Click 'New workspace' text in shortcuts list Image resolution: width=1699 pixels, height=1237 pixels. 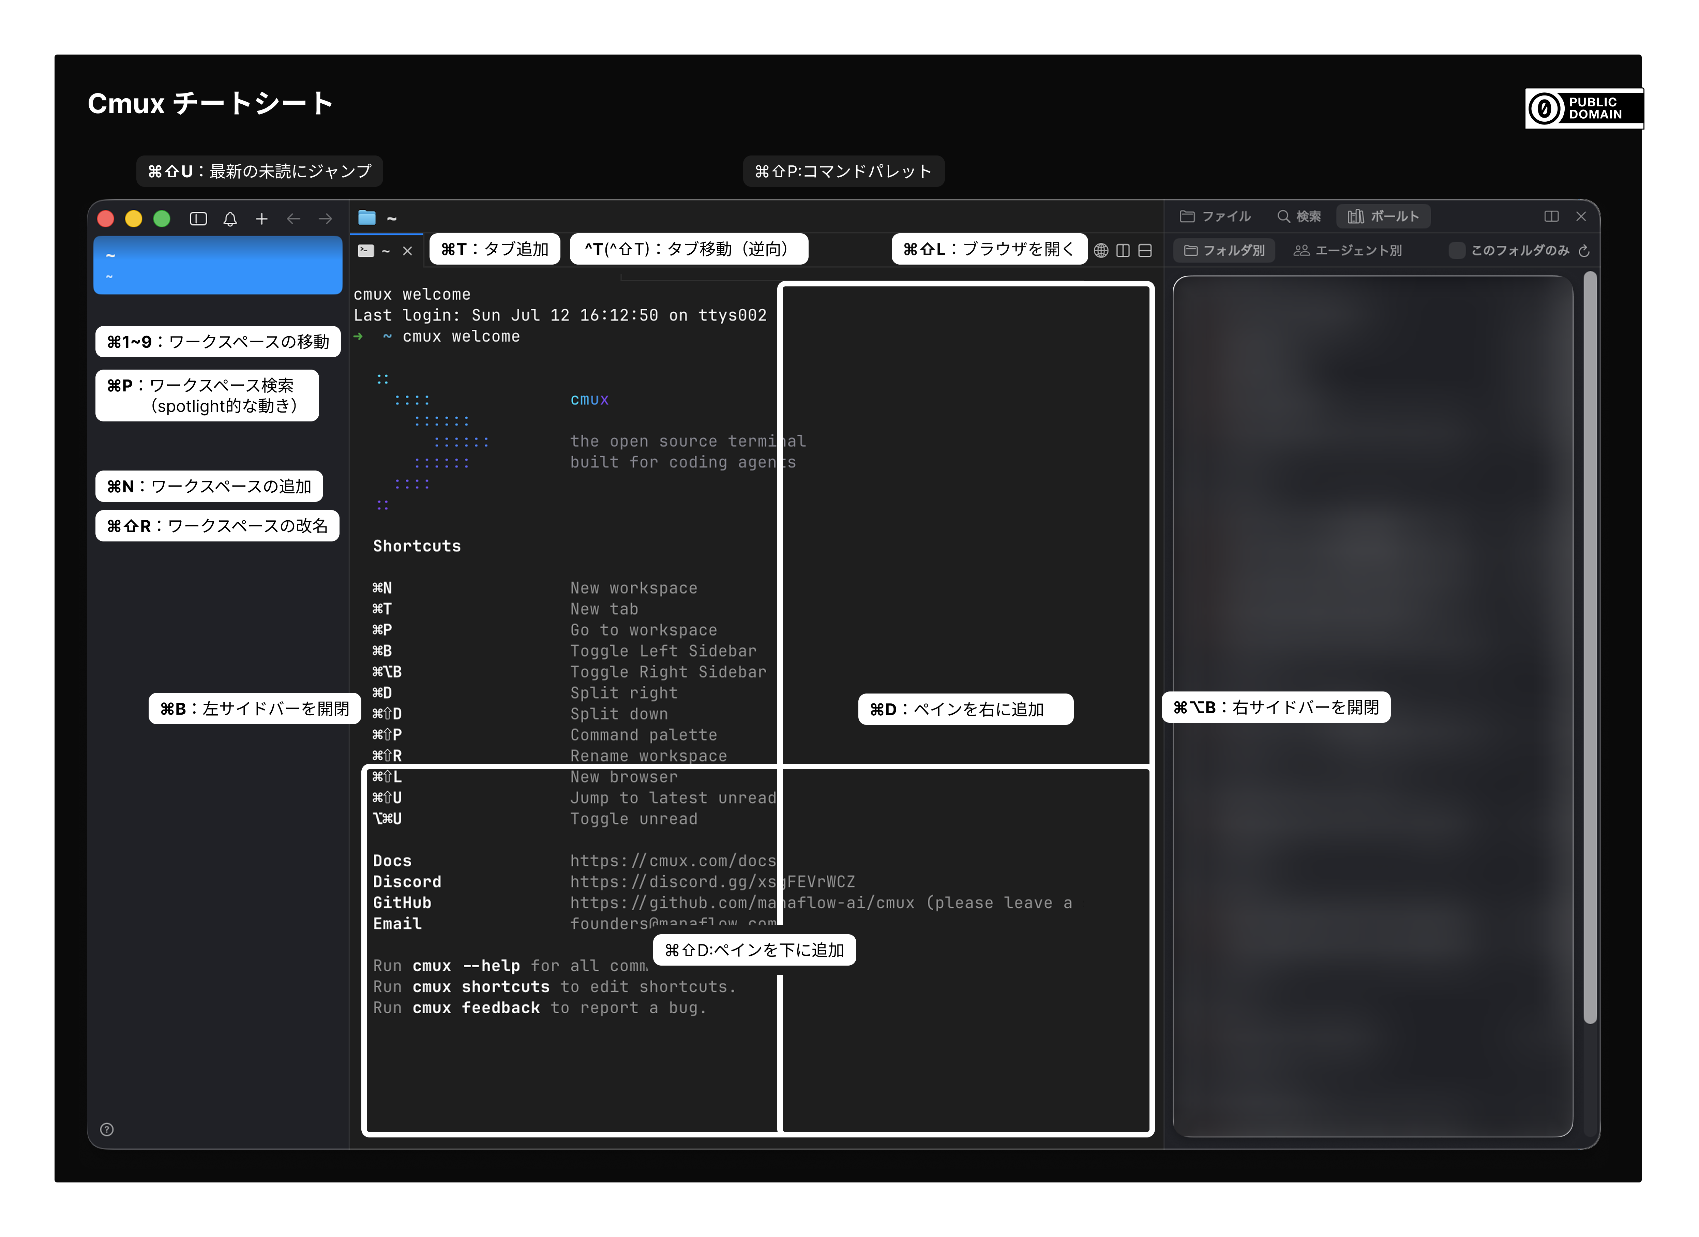pyautogui.click(x=634, y=588)
